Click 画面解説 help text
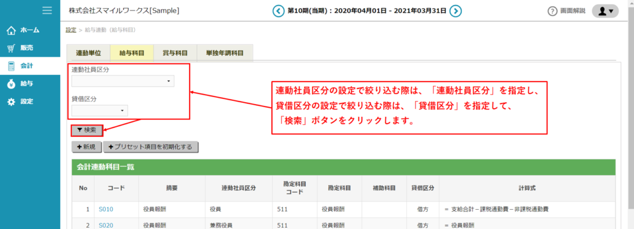The width and height of the screenshot is (634, 229). pos(573,11)
